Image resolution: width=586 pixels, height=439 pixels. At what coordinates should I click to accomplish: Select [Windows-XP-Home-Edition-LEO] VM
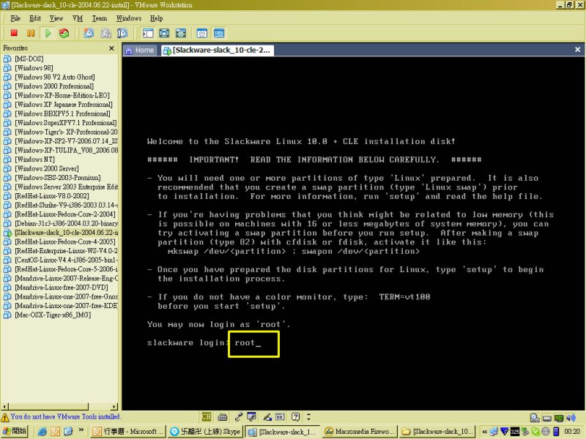click(62, 95)
